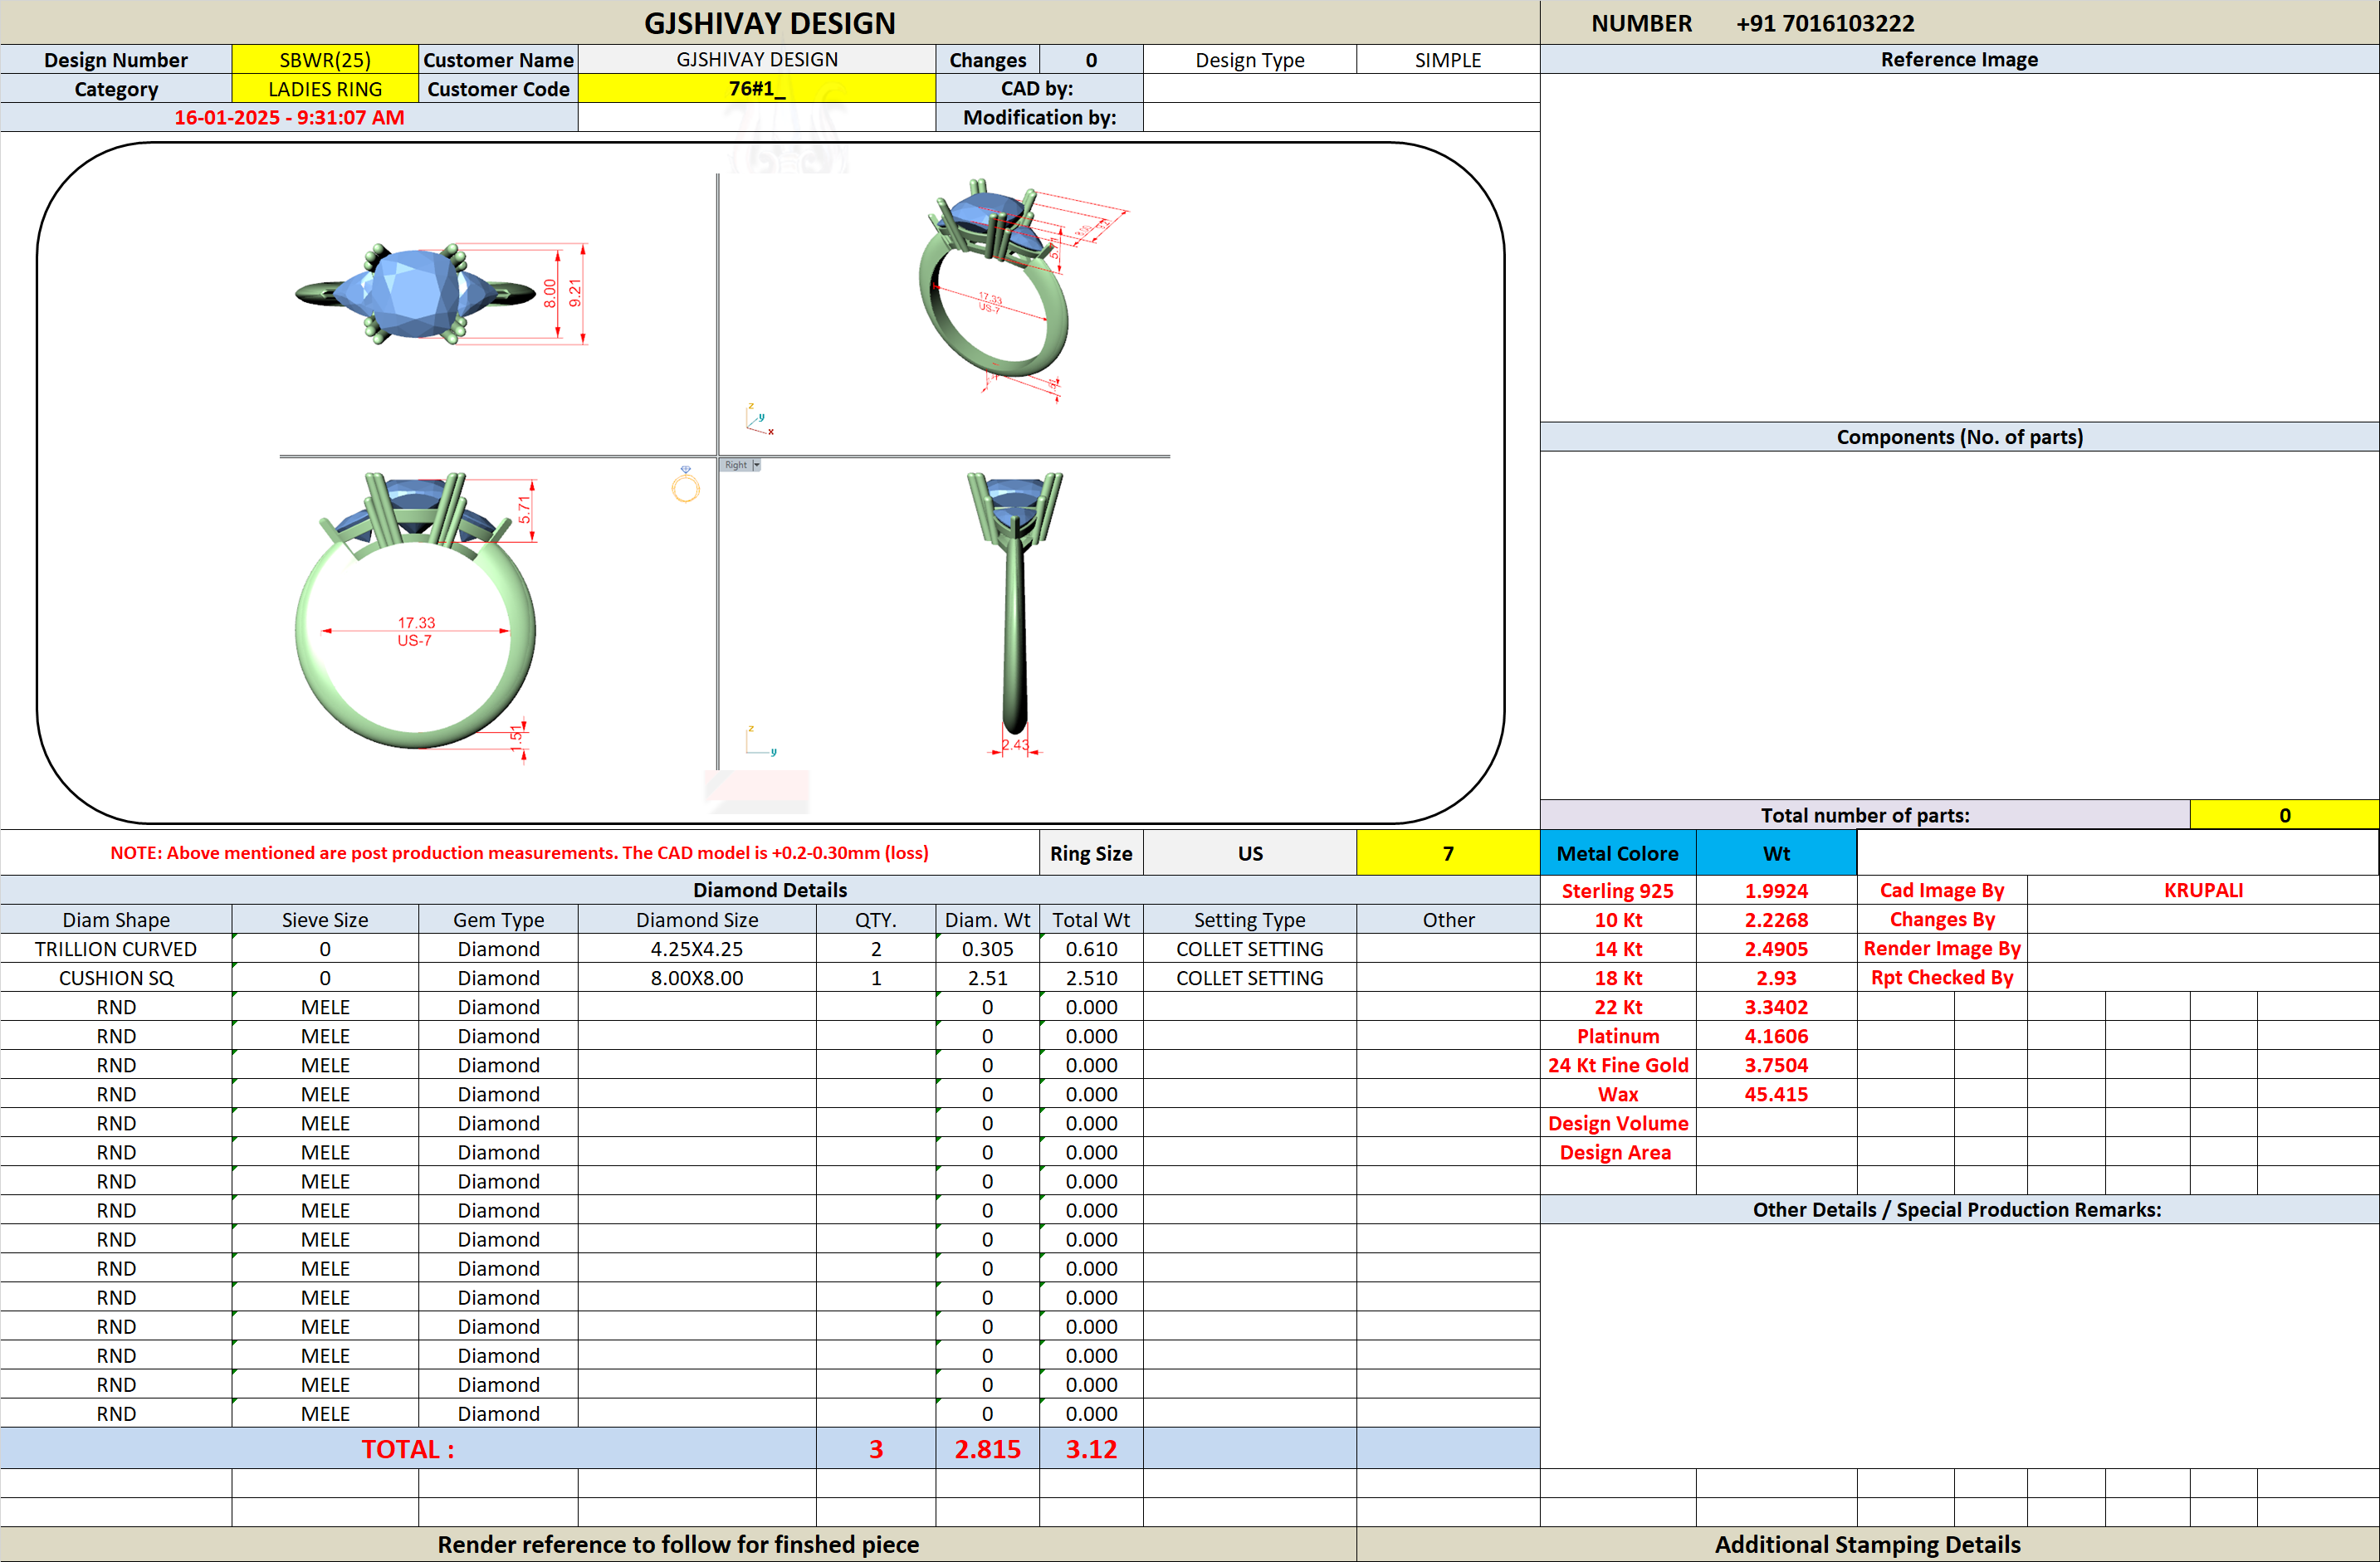Click the Customer Name value GJSHIVAY DESIGN

coord(757,60)
